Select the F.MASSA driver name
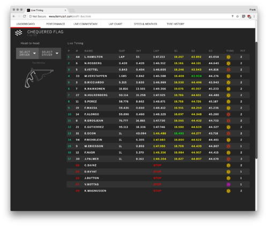This screenshot has width=268, height=226. click(x=91, y=108)
